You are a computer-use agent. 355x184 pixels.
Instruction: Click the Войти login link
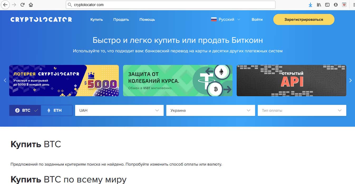(257, 19)
